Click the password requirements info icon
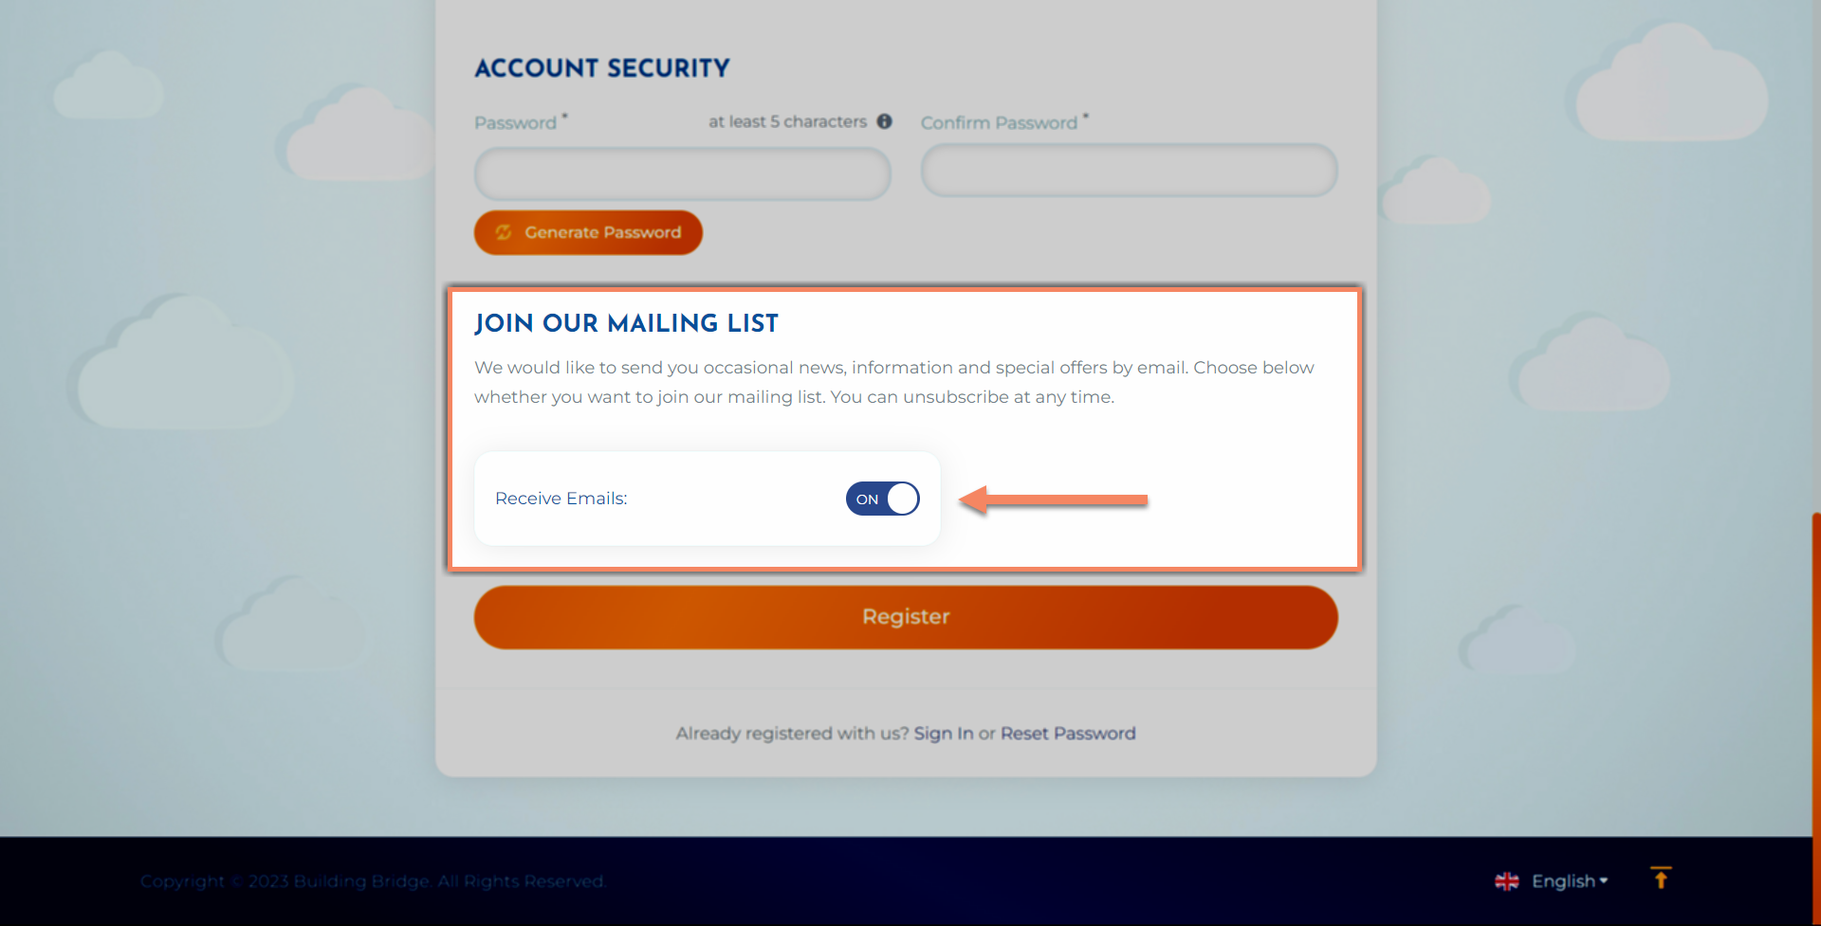 884,121
